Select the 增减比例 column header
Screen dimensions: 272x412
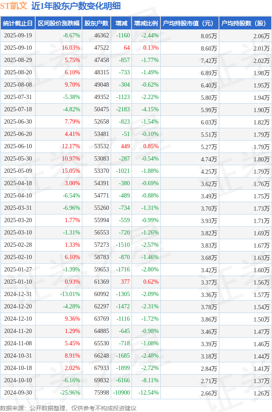146,23
